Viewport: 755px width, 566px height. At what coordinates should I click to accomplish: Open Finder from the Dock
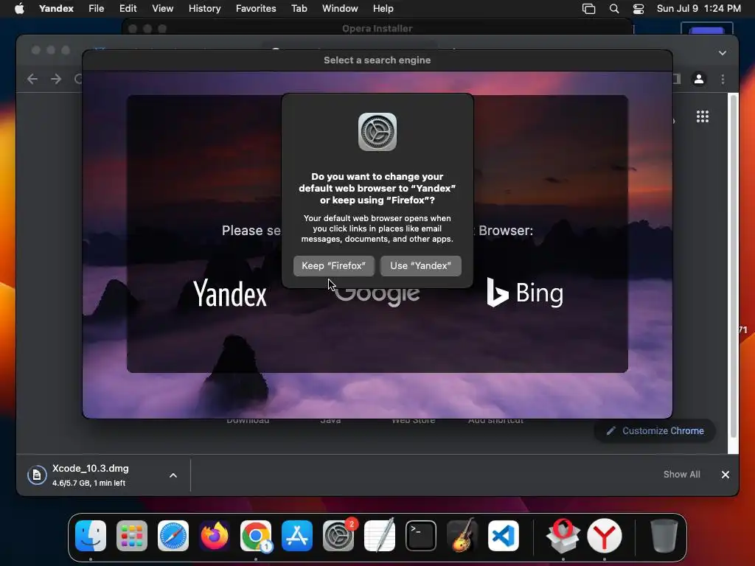click(91, 536)
